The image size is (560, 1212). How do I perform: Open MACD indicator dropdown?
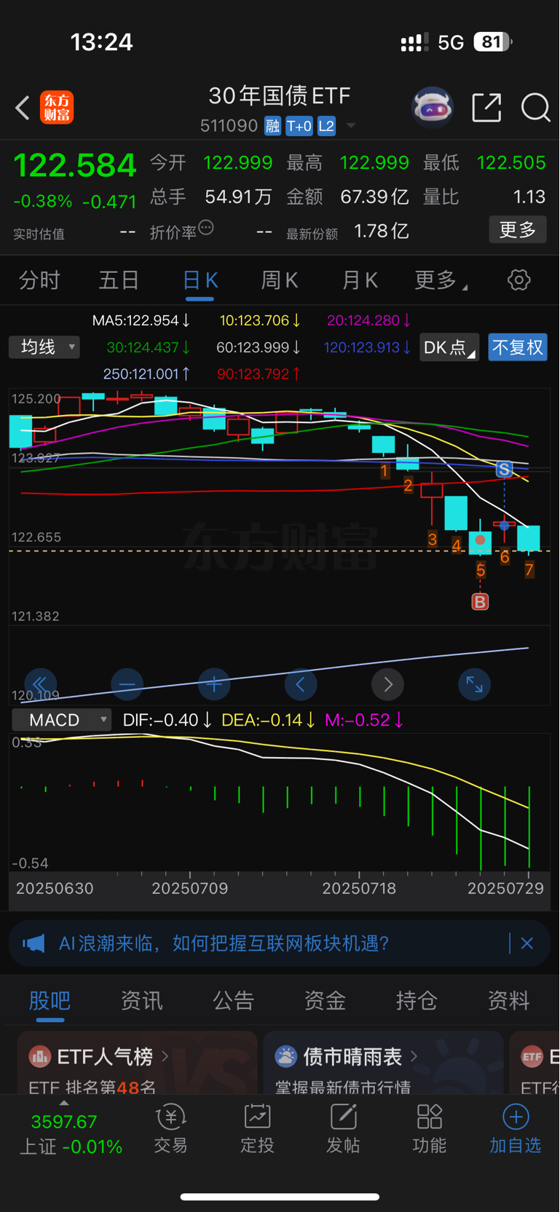tap(62, 720)
